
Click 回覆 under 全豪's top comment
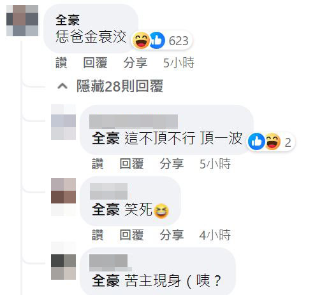pos(95,63)
